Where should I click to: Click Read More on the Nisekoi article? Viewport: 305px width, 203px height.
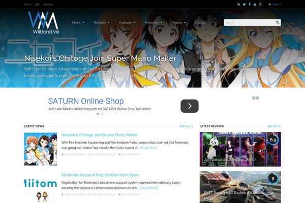click(x=148, y=148)
